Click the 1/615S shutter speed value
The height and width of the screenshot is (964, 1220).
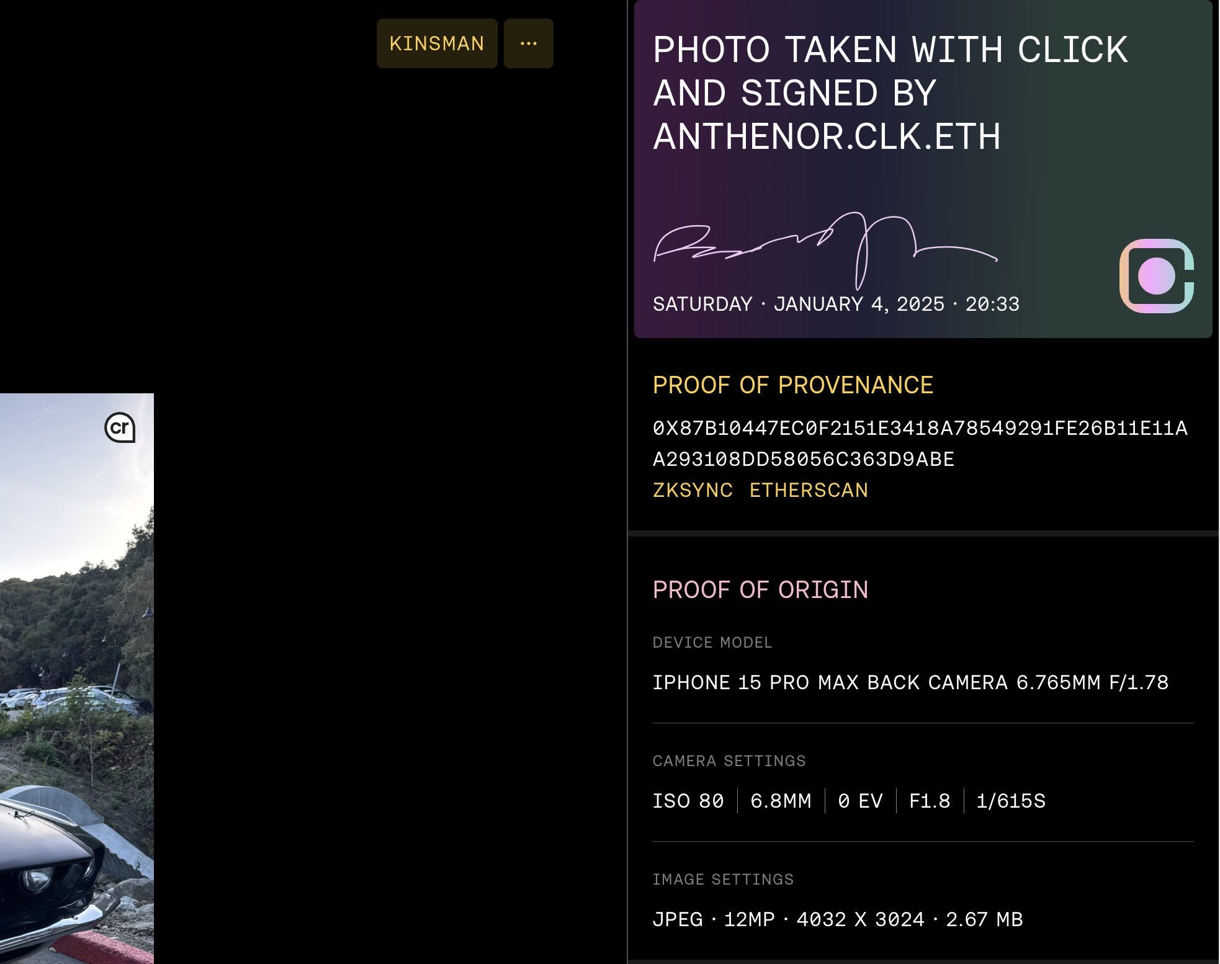pyautogui.click(x=1011, y=801)
